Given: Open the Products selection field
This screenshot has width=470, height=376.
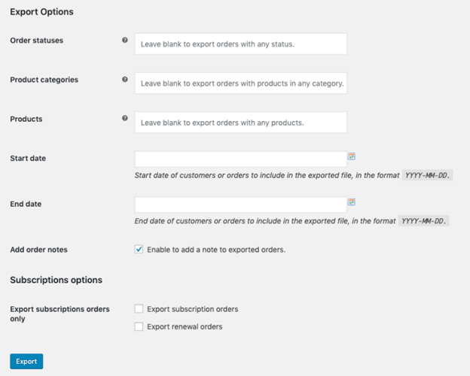Looking at the screenshot, I should pyautogui.click(x=240, y=123).
